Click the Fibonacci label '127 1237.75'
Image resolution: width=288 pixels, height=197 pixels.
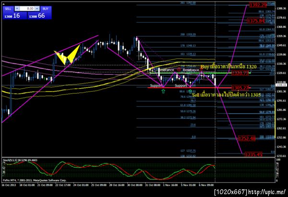tap(188, 151)
